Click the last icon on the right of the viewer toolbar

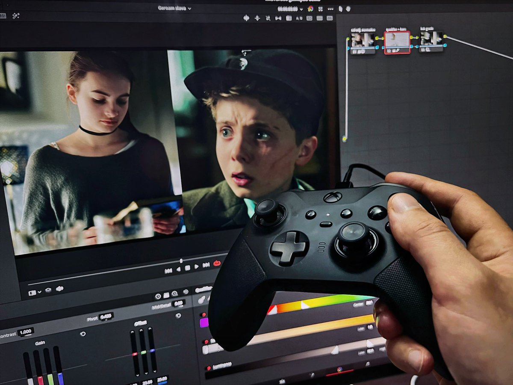[x=330, y=18]
